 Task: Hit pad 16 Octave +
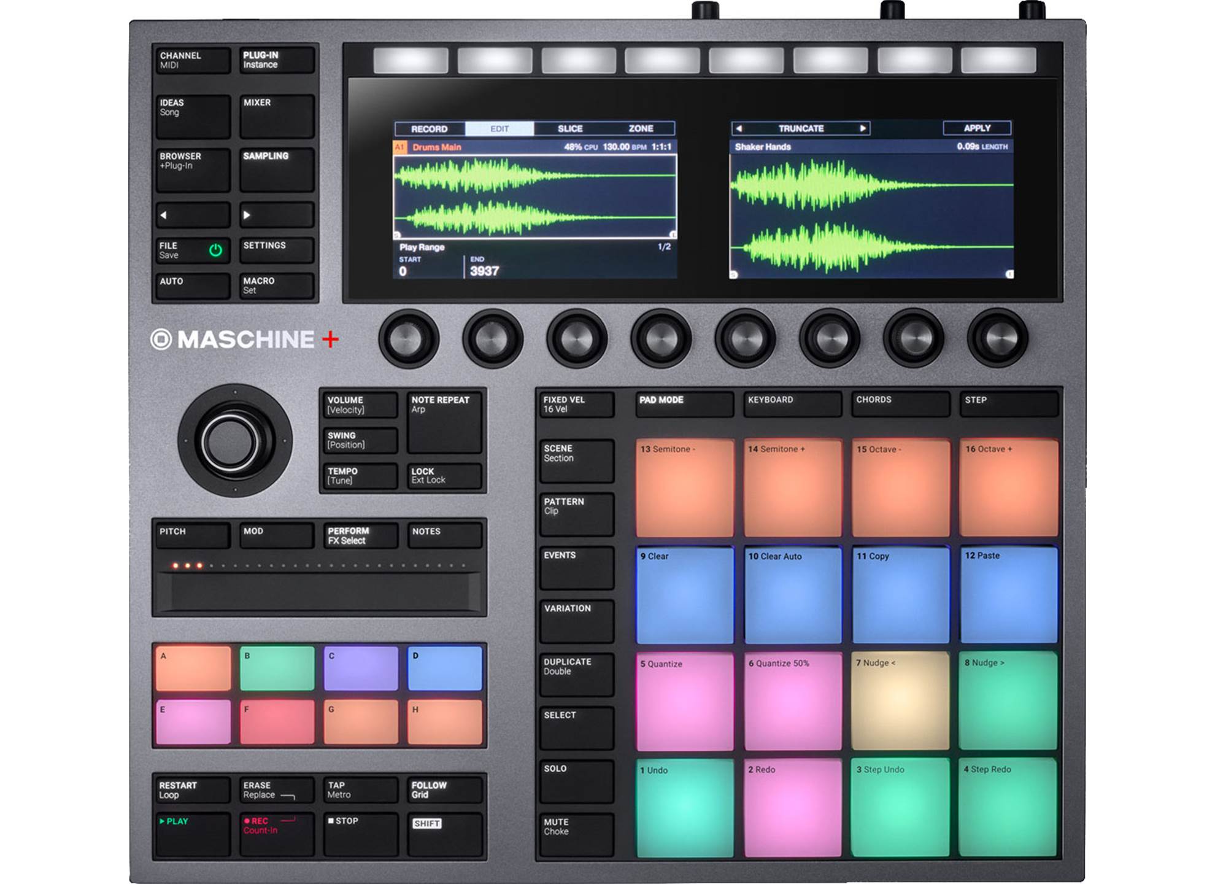click(1008, 488)
